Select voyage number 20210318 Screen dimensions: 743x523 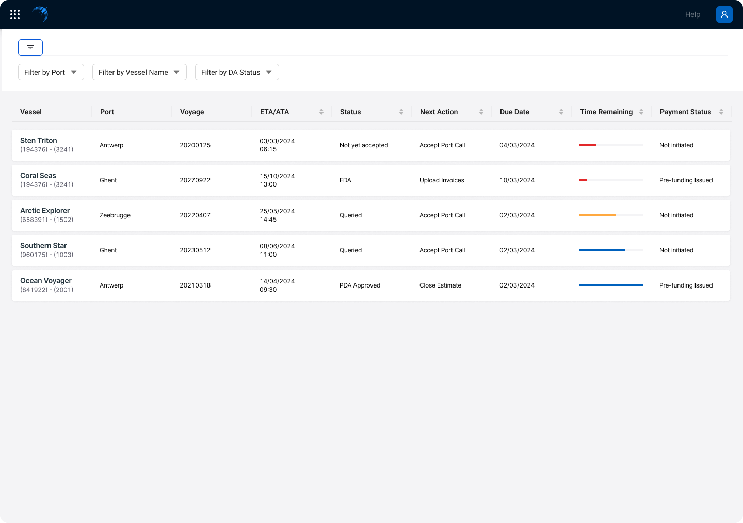(x=195, y=285)
